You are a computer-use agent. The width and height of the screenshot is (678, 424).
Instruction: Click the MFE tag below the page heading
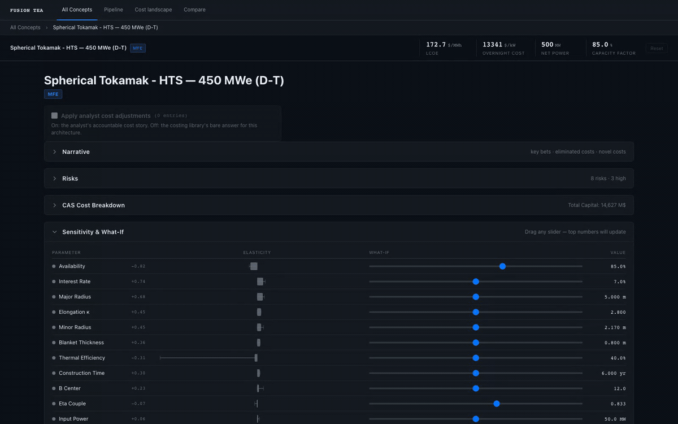53,94
